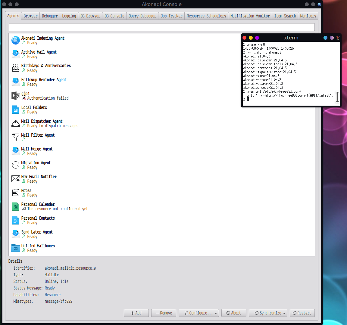The height and width of the screenshot is (325, 347).
Task: Expand the Synchronize dropdown menu
Action: click(284, 313)
